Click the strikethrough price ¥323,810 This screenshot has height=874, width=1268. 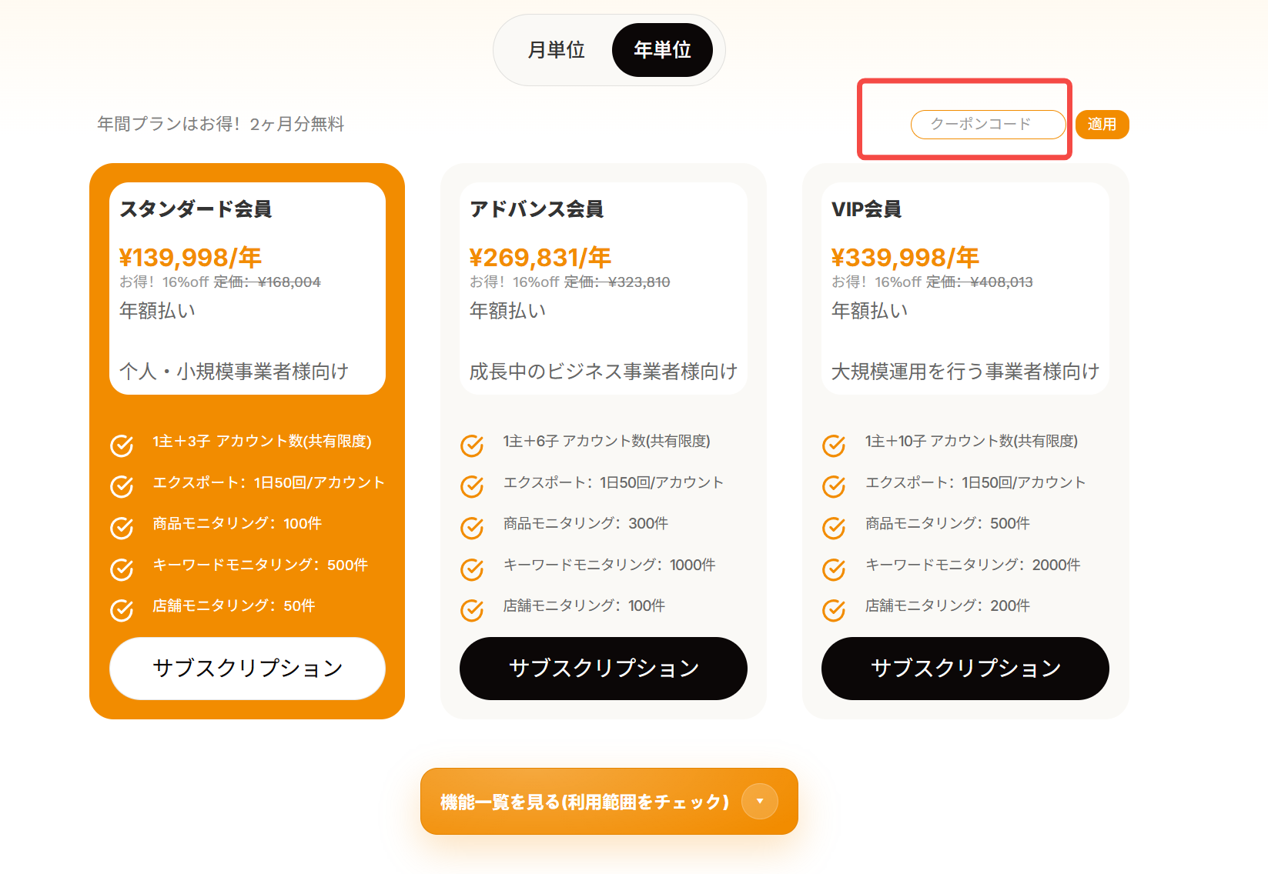coord(639,282)
